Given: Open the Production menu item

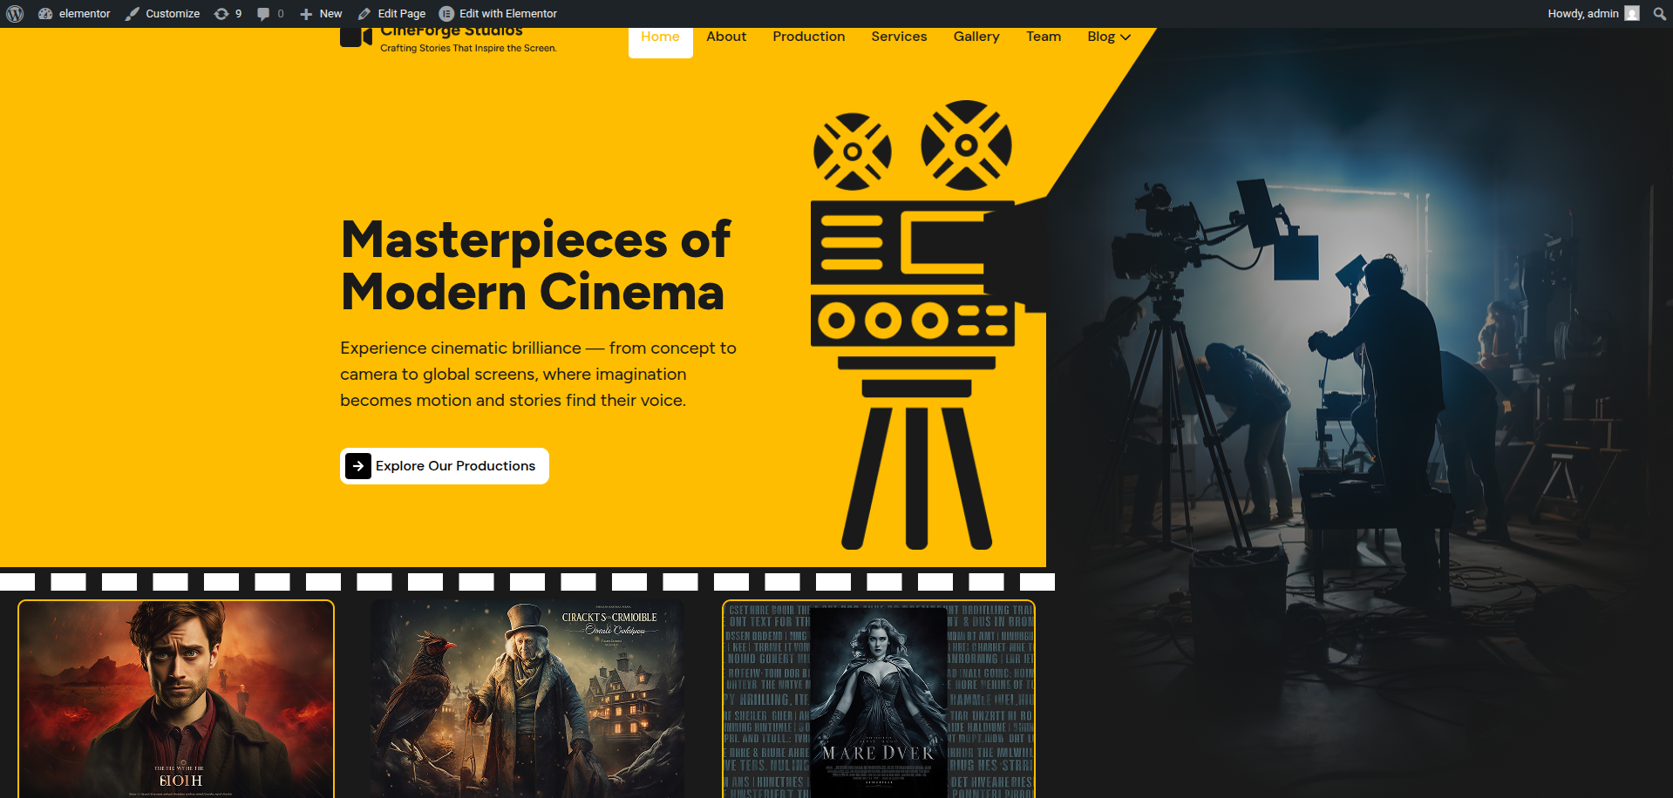Looking at the screenshot, I should pyautogui.click(x=808, y=37).
